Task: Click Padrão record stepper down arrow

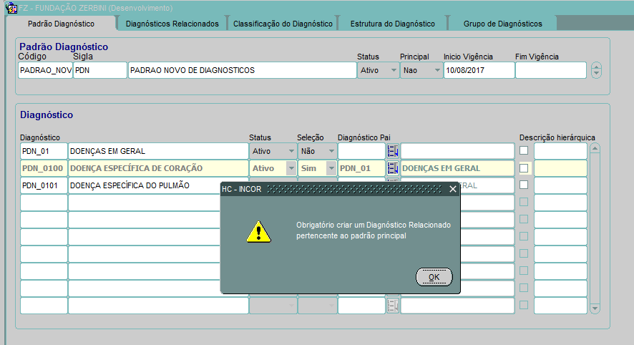Action: [596, 74]
